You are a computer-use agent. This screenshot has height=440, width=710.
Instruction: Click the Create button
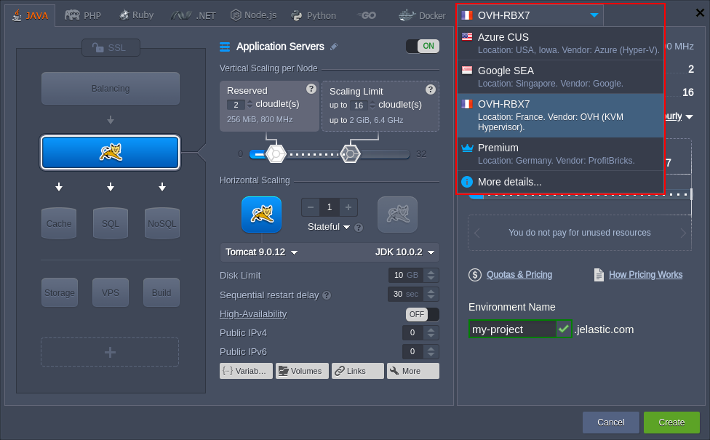[x=671, y=422]
